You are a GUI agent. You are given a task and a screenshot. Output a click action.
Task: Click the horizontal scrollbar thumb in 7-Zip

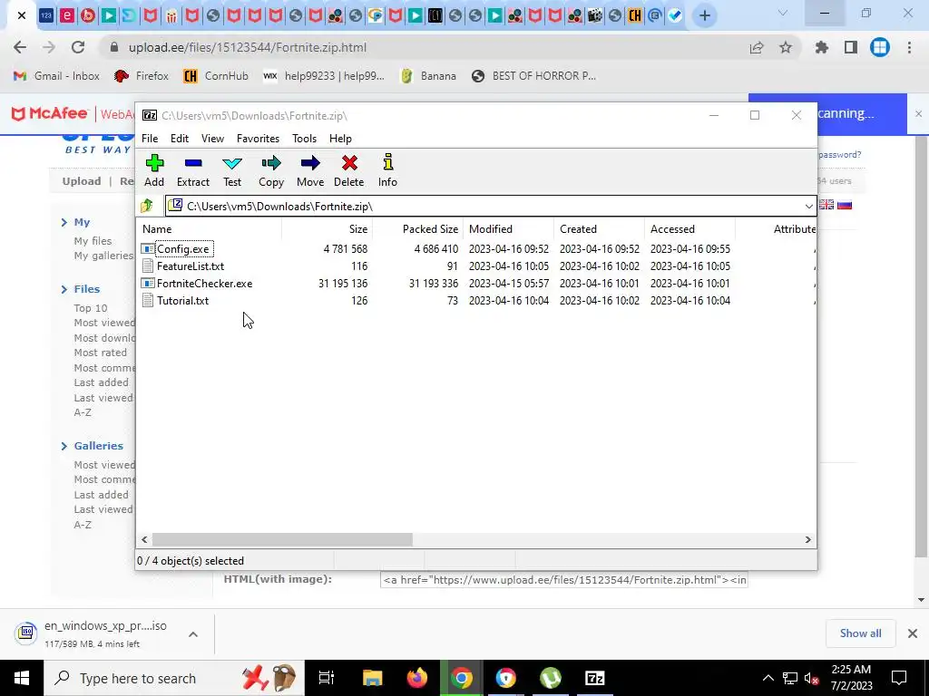tap(282, 540)
